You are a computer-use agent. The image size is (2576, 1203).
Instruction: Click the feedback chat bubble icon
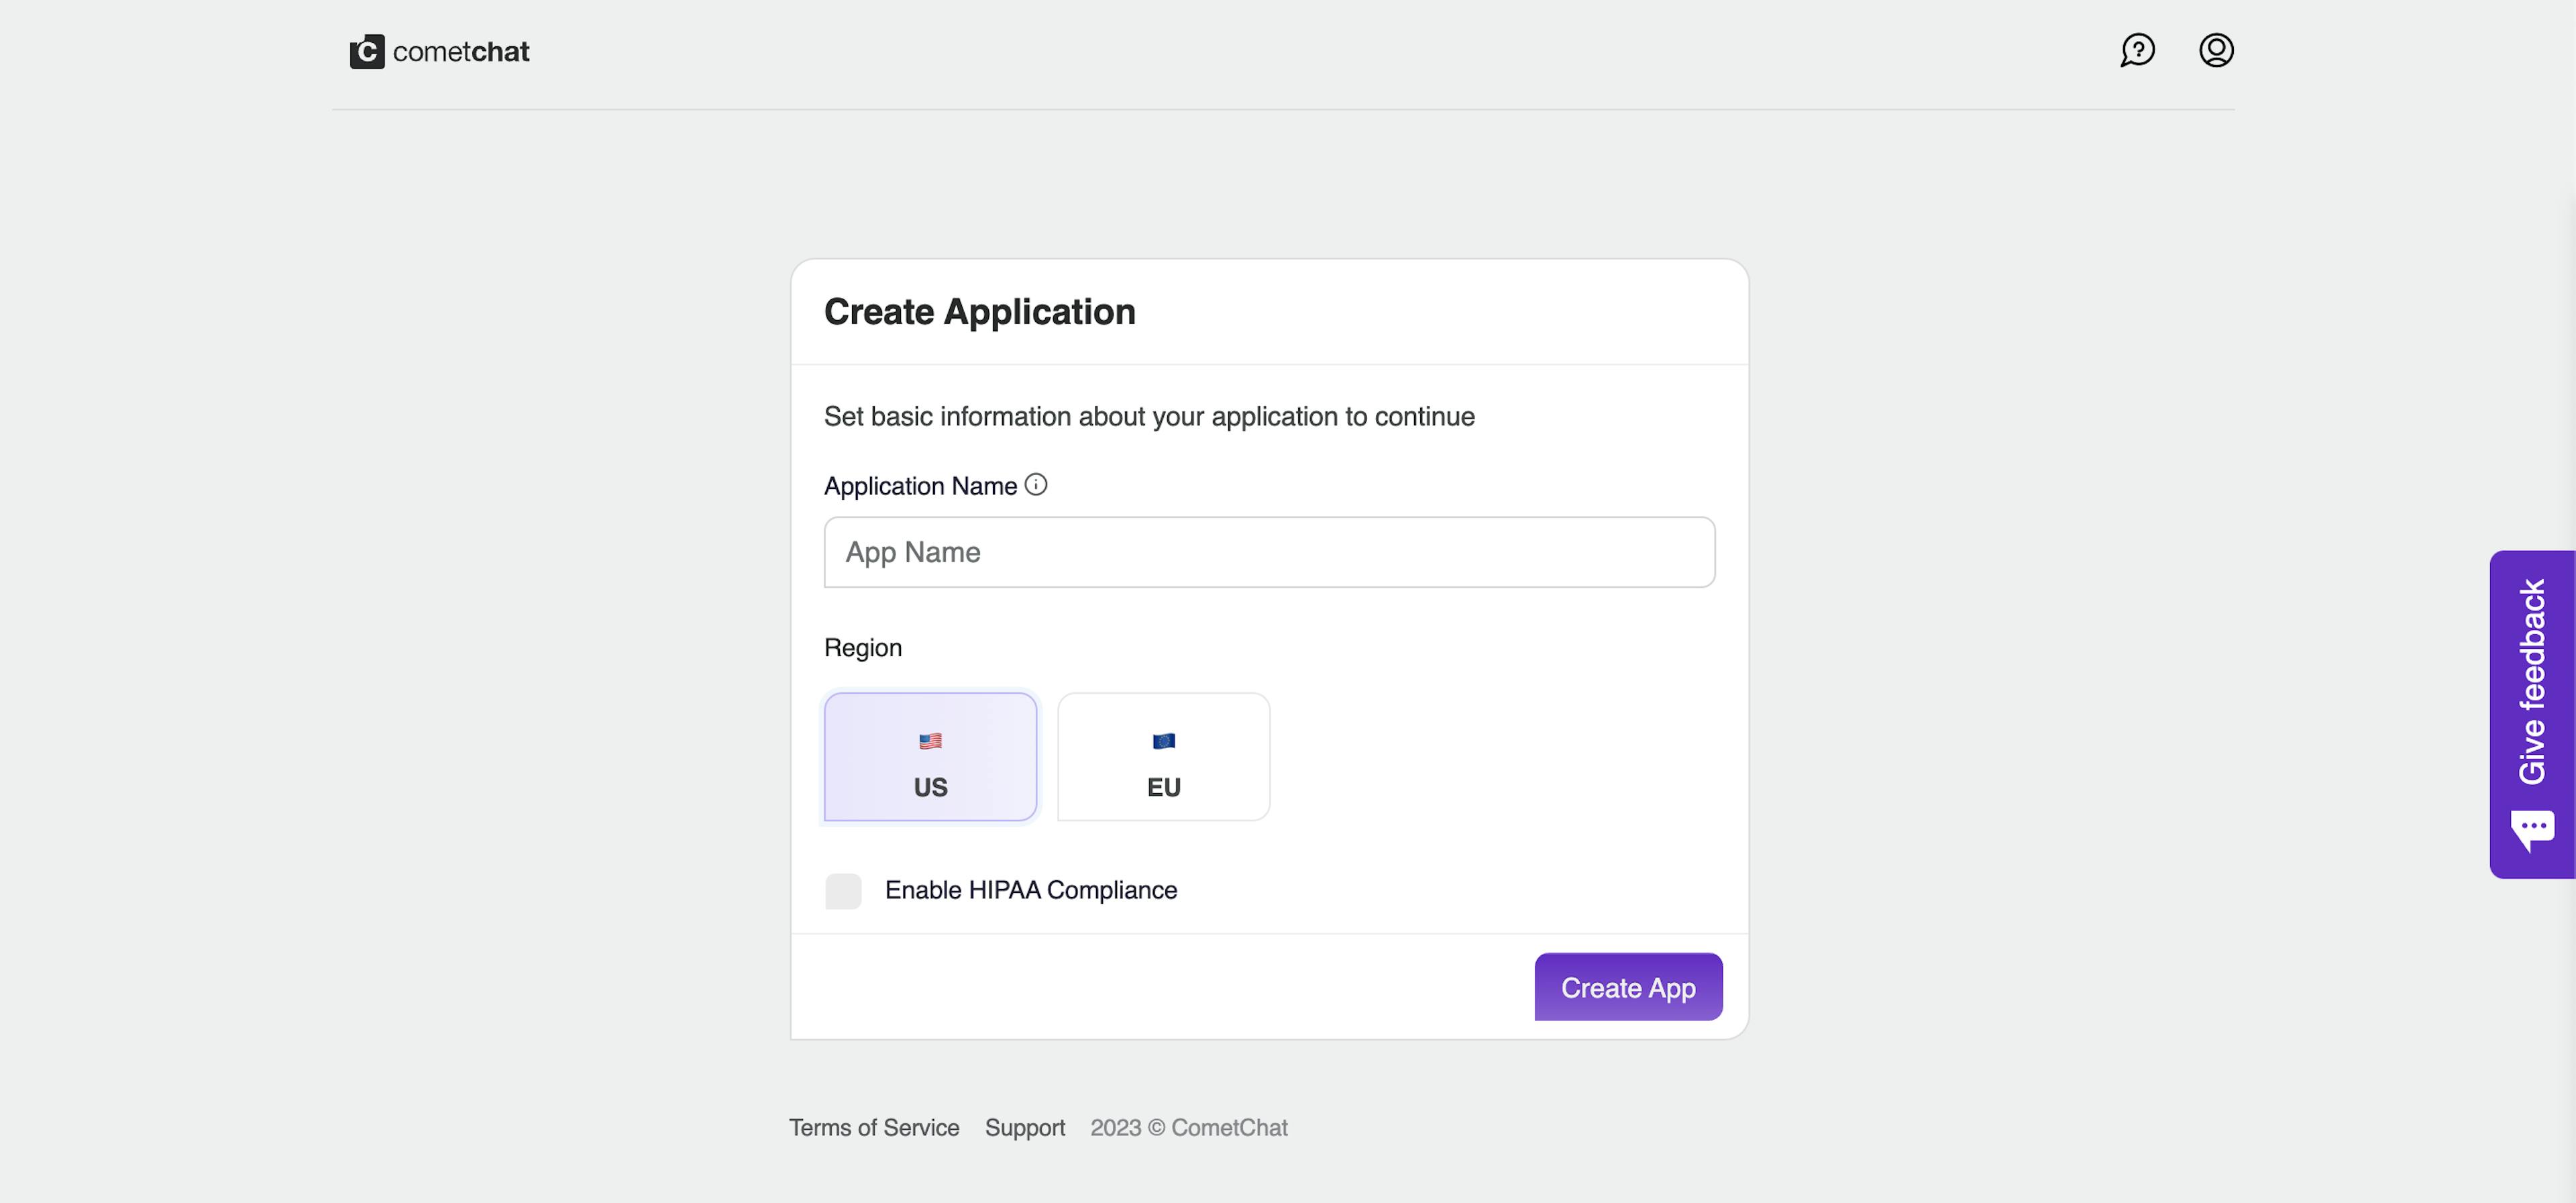tap(2532, 826)
